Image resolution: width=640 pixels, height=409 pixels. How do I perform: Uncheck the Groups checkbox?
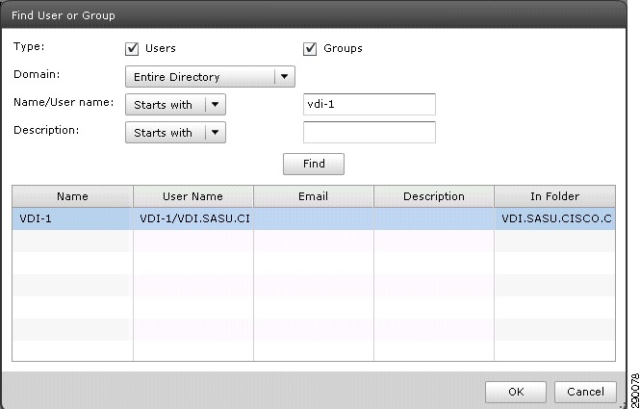tap(310, 48)
